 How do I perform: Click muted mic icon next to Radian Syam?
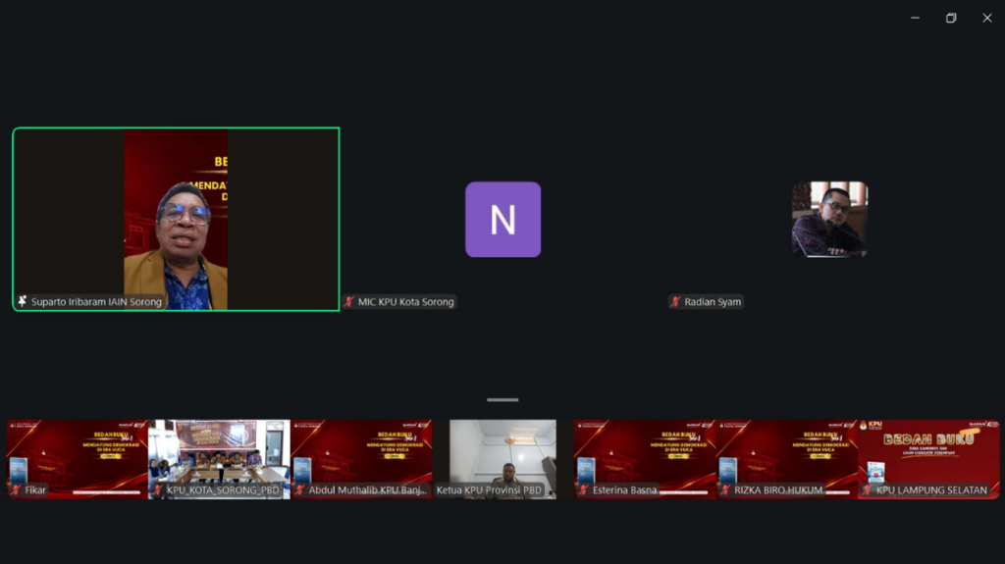click(x=675, y=302)
